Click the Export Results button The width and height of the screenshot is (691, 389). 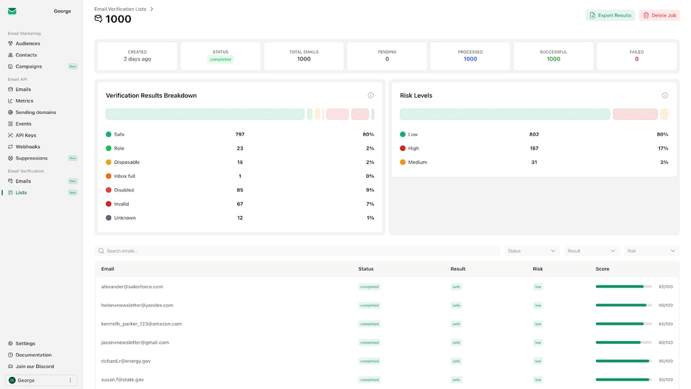pos(609,14)
